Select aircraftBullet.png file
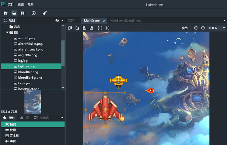Viewport: 227px width, 145px height. pos(31,44)
